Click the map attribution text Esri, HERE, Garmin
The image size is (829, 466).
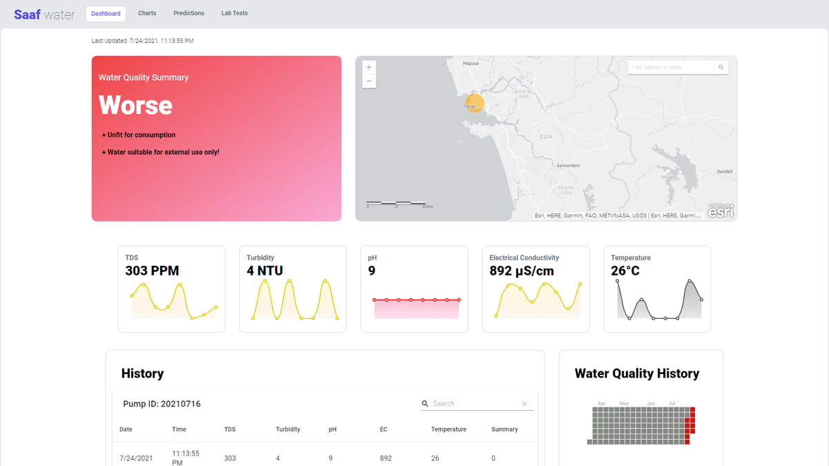click(618, 215)
